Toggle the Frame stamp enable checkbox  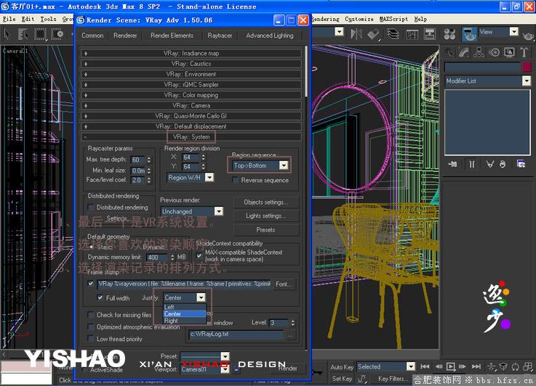(91, 284)
